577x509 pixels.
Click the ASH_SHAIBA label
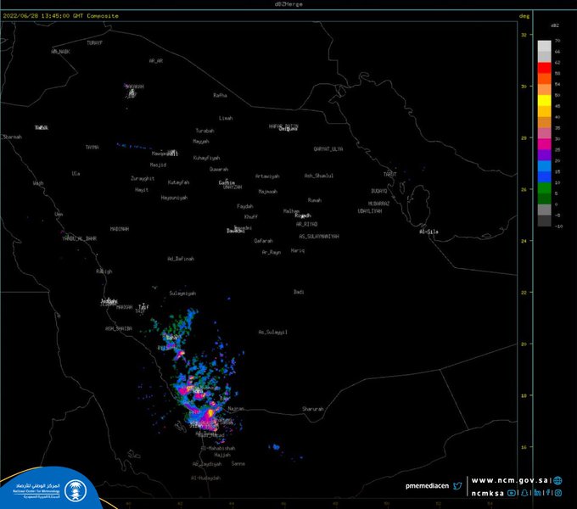[x=119, y=328]
